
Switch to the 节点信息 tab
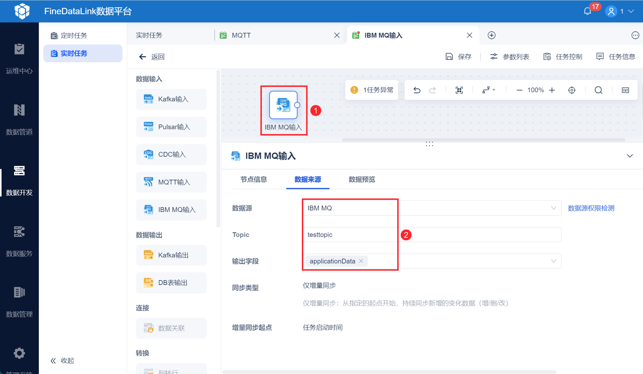coord(254,179)
